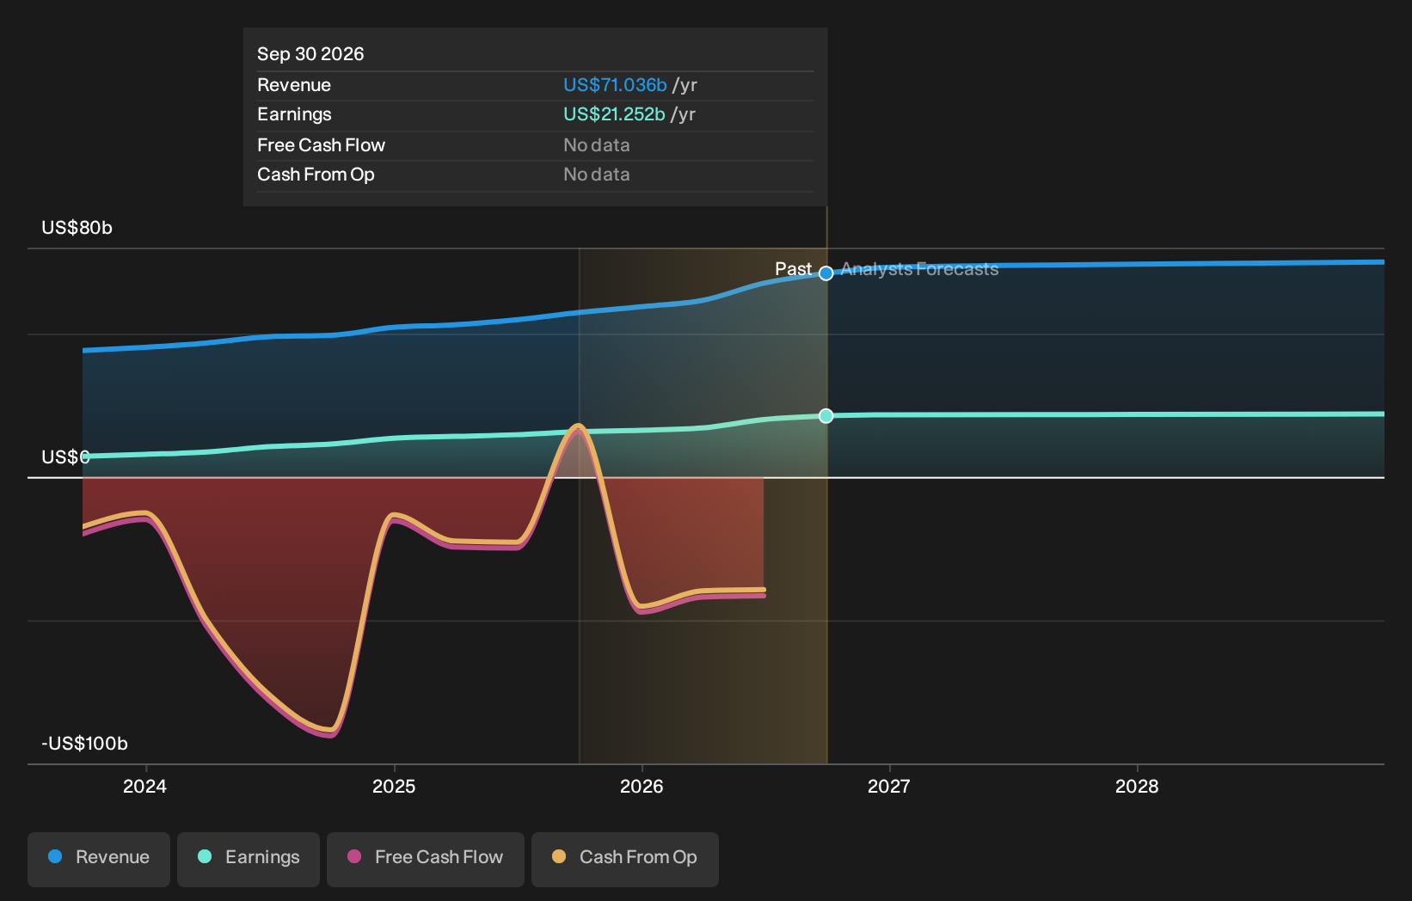Click the Analysts Forecasts label
Screen dimensions: 1412x901
coord(919,269)
